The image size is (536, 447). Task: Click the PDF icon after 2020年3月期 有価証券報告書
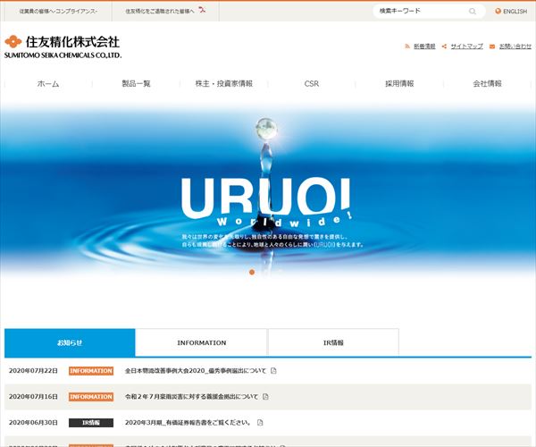(259, 422)
